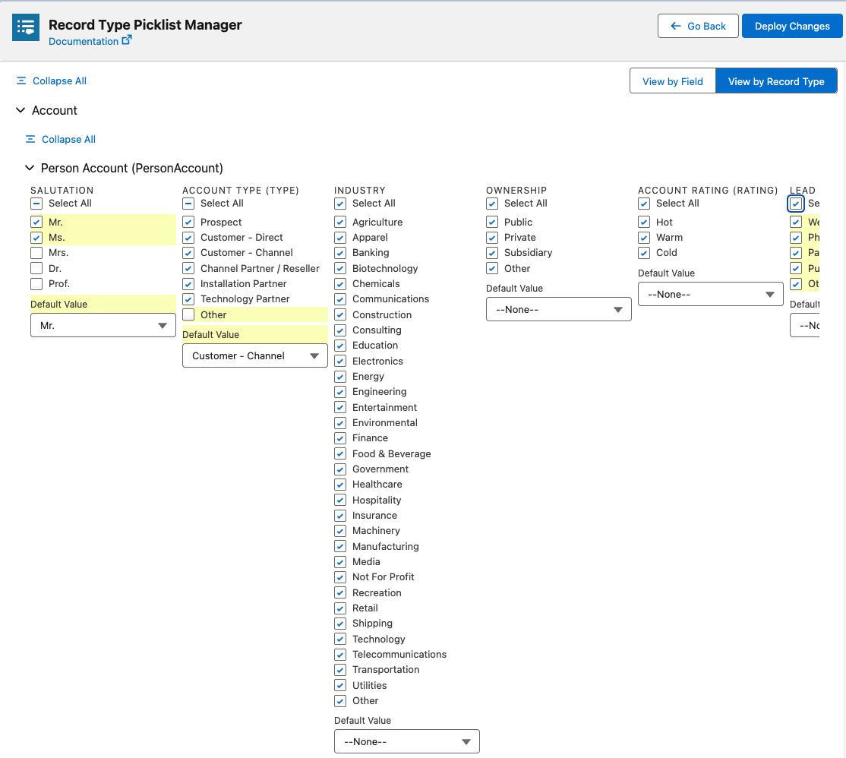
Task: Uncheck Construction industry
Action: (340, 314)
